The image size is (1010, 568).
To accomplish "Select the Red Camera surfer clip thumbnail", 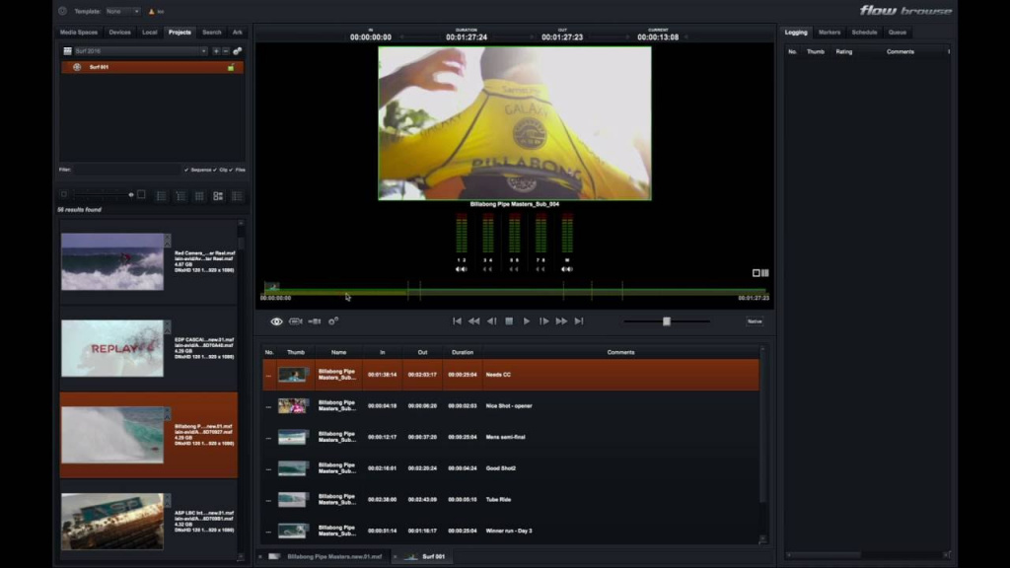I will (x=112, y=262).
